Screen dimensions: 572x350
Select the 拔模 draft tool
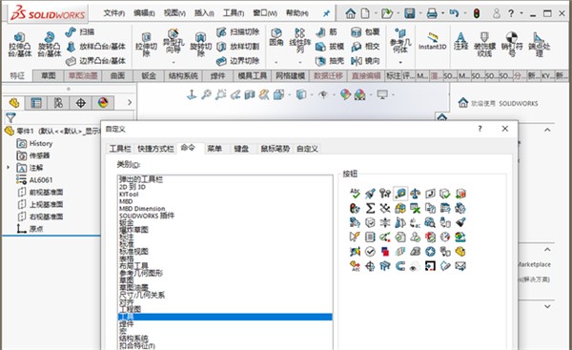click(x=330, y=47)
